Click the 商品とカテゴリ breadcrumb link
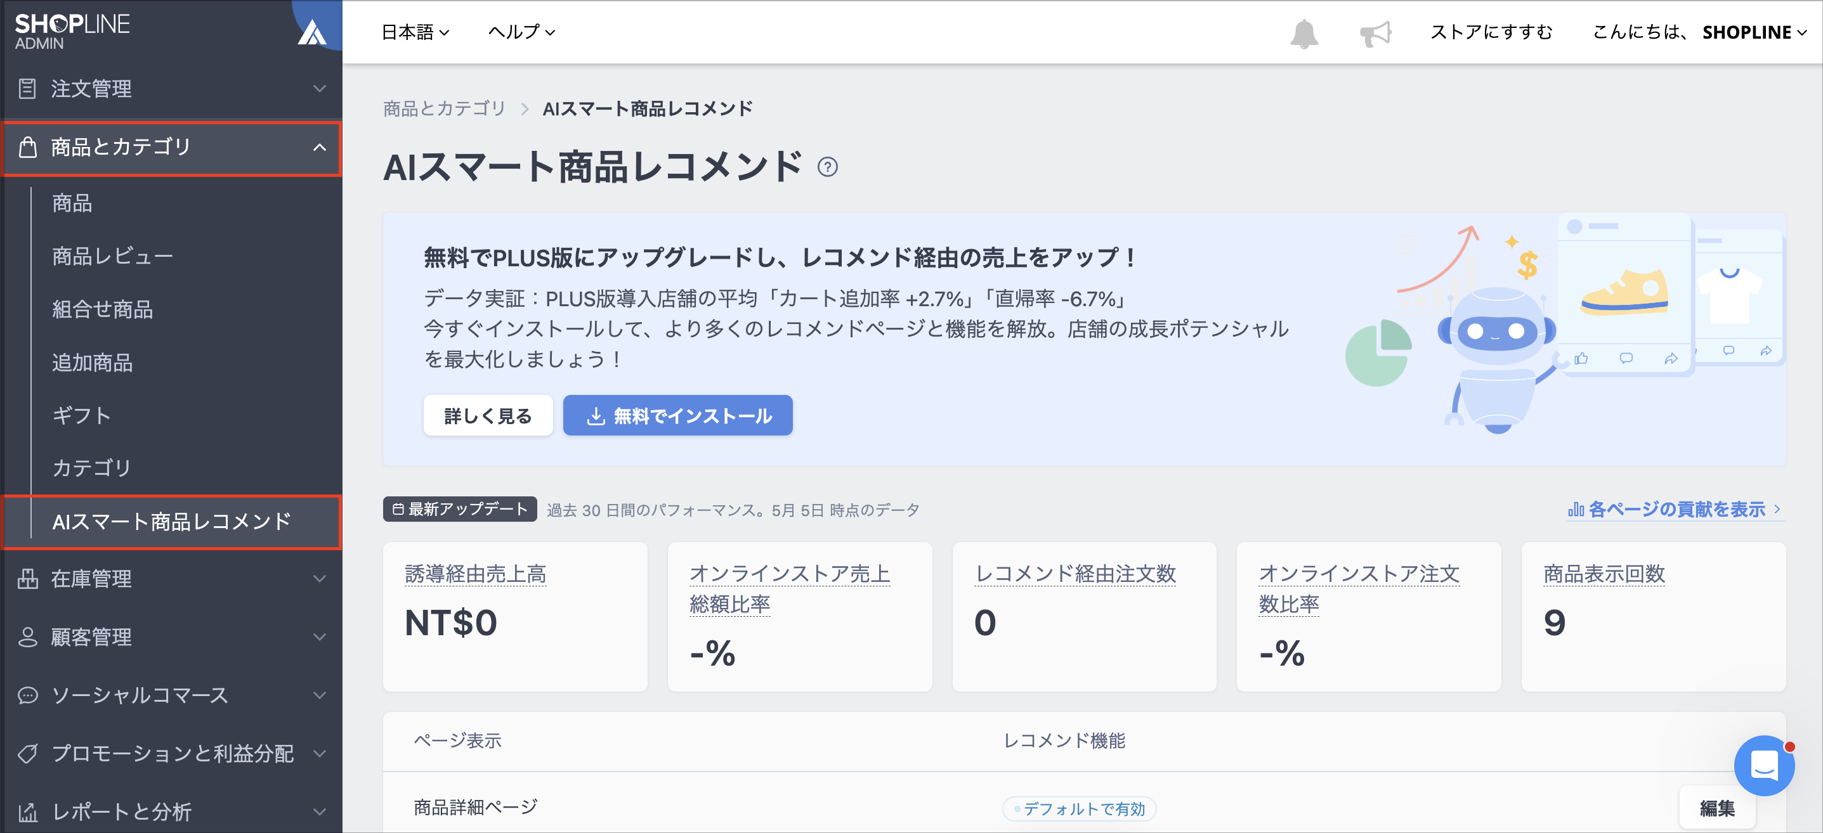1823x833 pixels. point(445,108)
